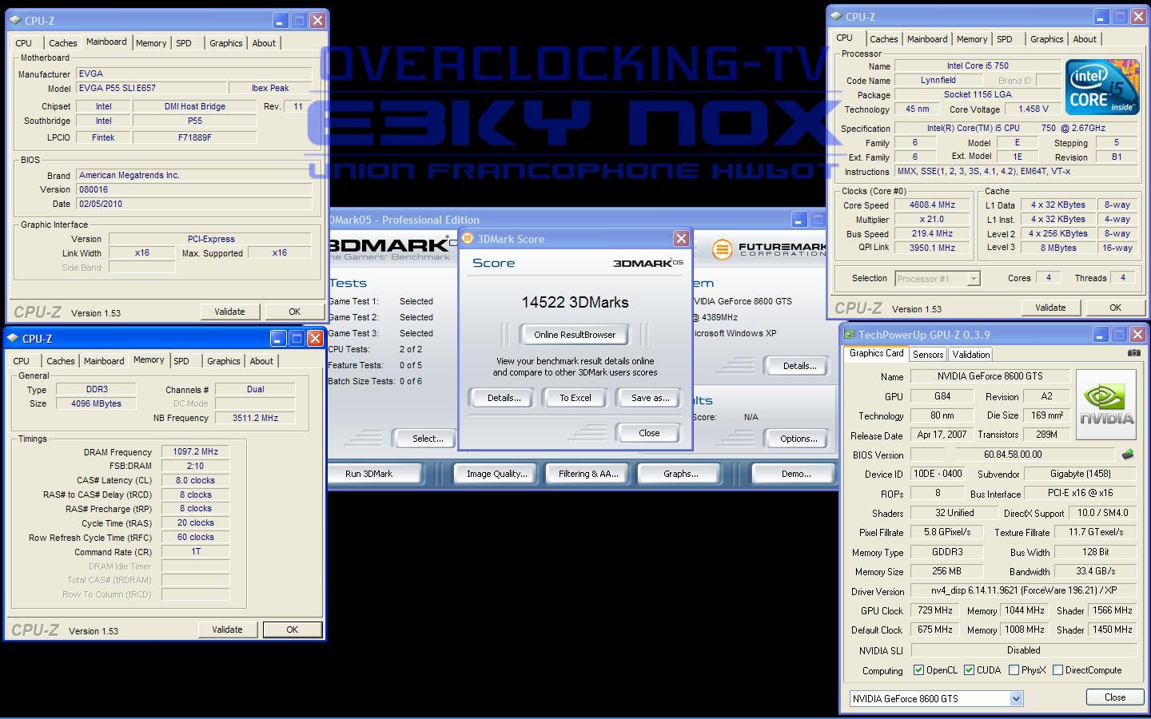
Task: Click the GPU-Z screenshot camera icon
Action: (x=1133, y=352)
